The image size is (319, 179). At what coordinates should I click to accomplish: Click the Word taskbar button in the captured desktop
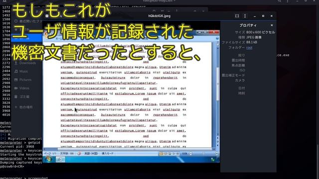coord(60,160)
